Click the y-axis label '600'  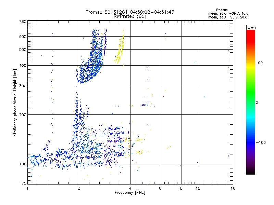pos(23,37)
